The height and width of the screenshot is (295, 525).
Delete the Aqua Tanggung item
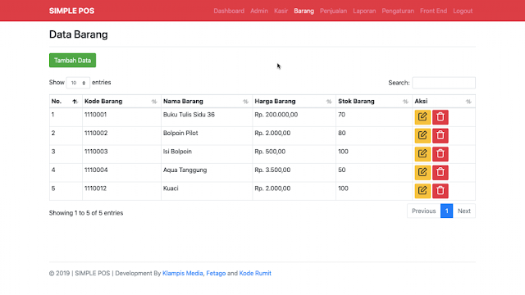(x=440, y=172)
